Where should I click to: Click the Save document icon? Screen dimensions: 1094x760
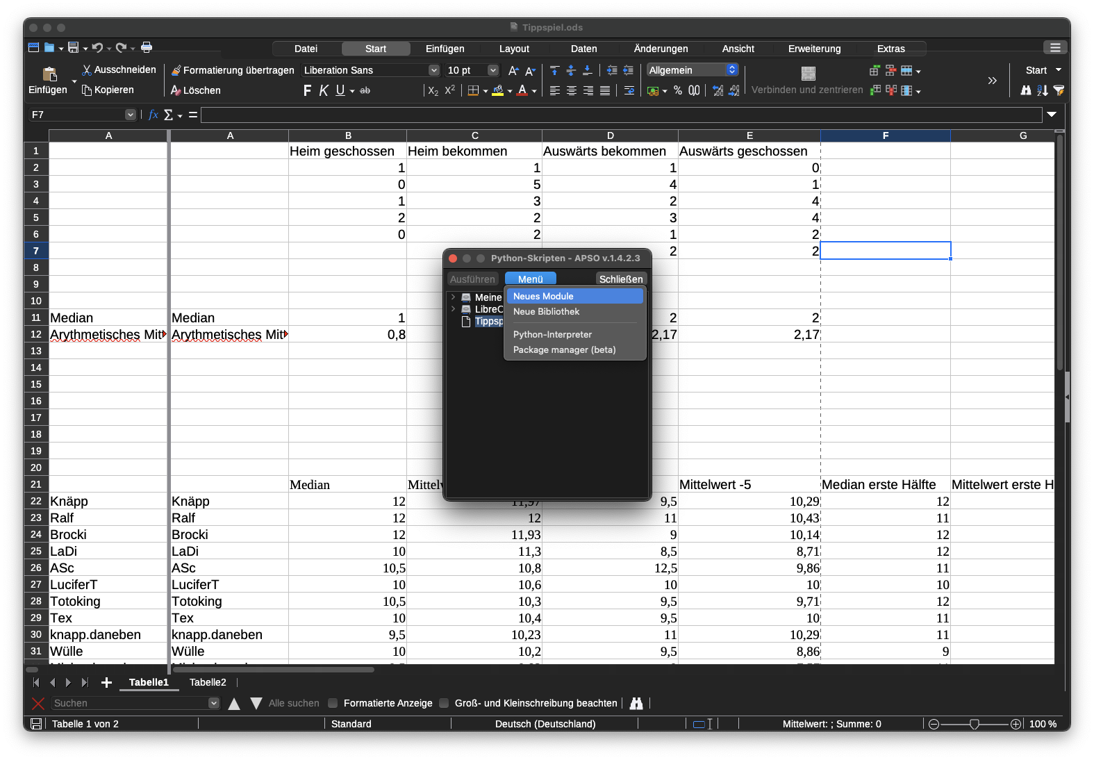click(x=73, y=47)
